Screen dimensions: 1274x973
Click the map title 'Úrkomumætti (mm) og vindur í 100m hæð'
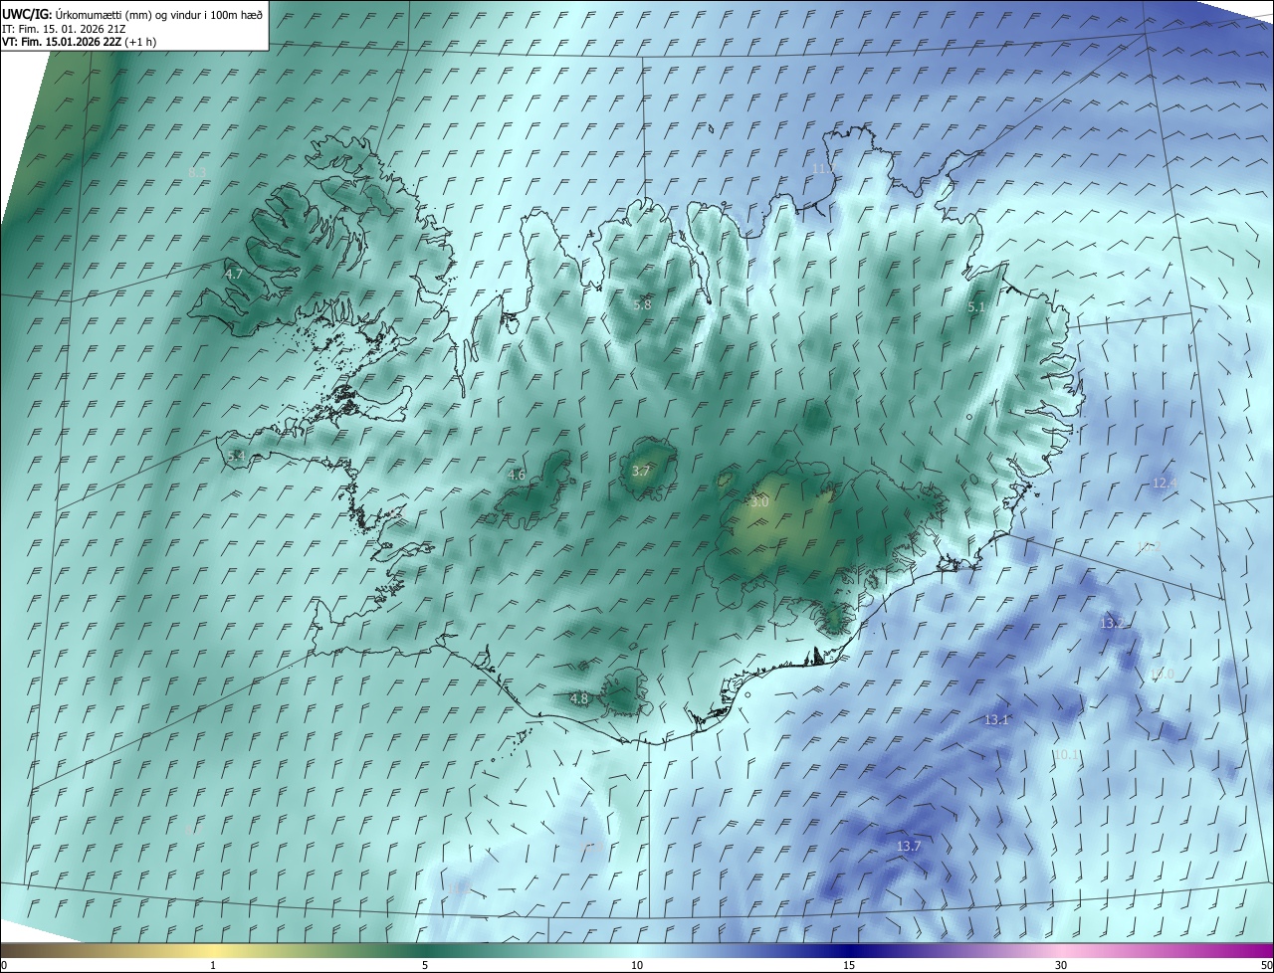158,14
